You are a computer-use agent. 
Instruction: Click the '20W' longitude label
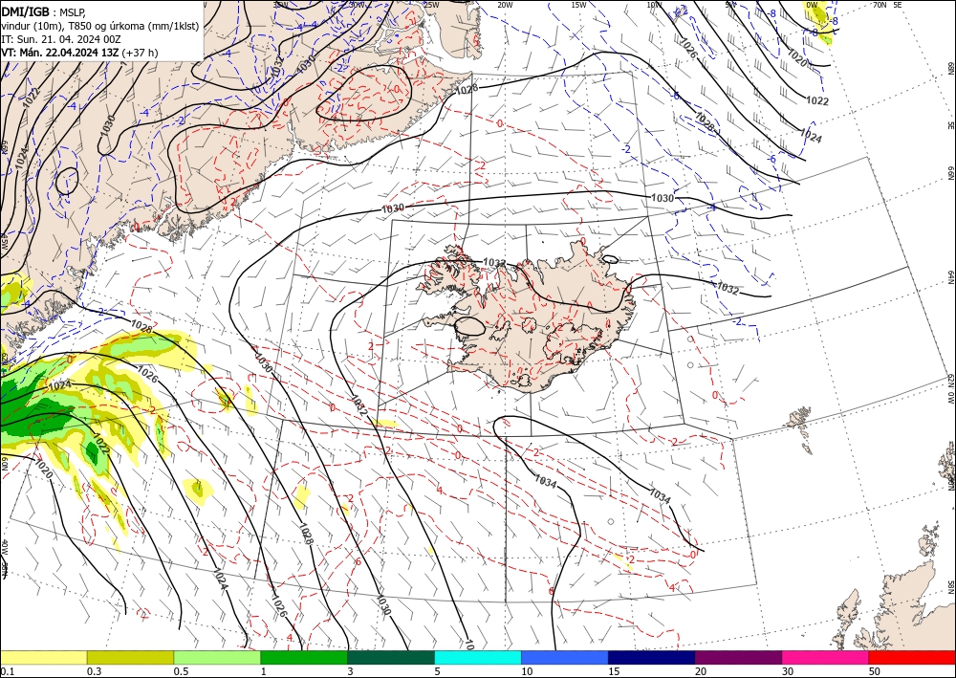coord(504,5)
